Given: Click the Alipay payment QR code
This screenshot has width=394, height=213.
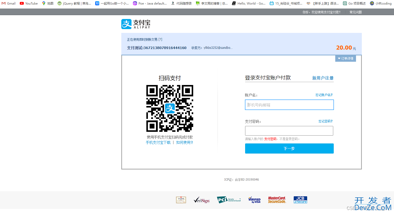Looking at the screenshot, I should [170, 108].
